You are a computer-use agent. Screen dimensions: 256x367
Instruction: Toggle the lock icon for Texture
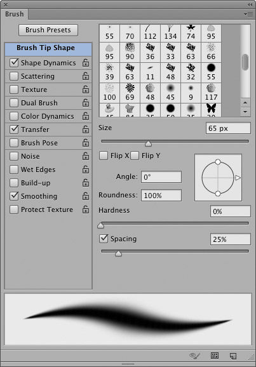(86, 89)
